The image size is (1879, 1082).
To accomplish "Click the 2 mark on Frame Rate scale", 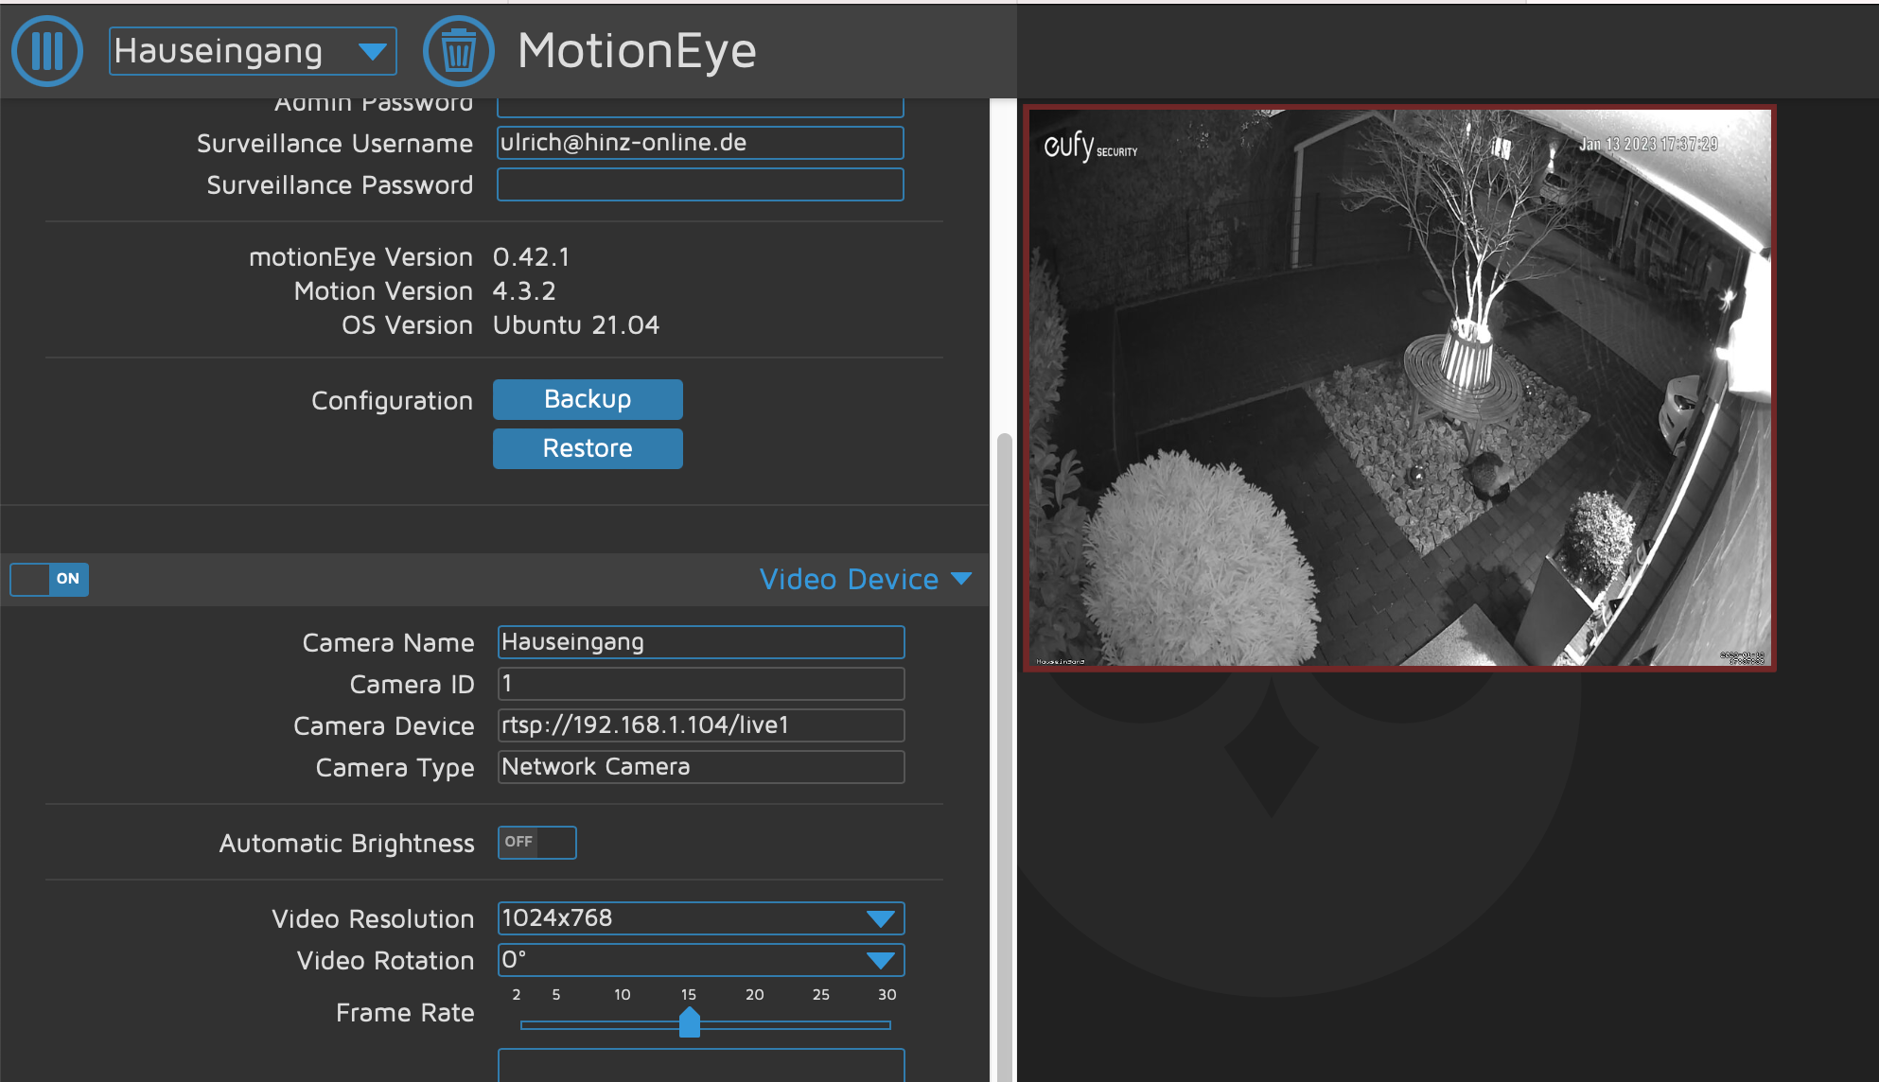I will click(517, 995).
